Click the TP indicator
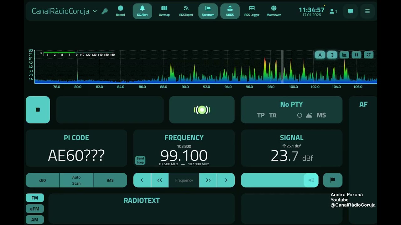This screenshot has width=401, height=225. (261, 115)
